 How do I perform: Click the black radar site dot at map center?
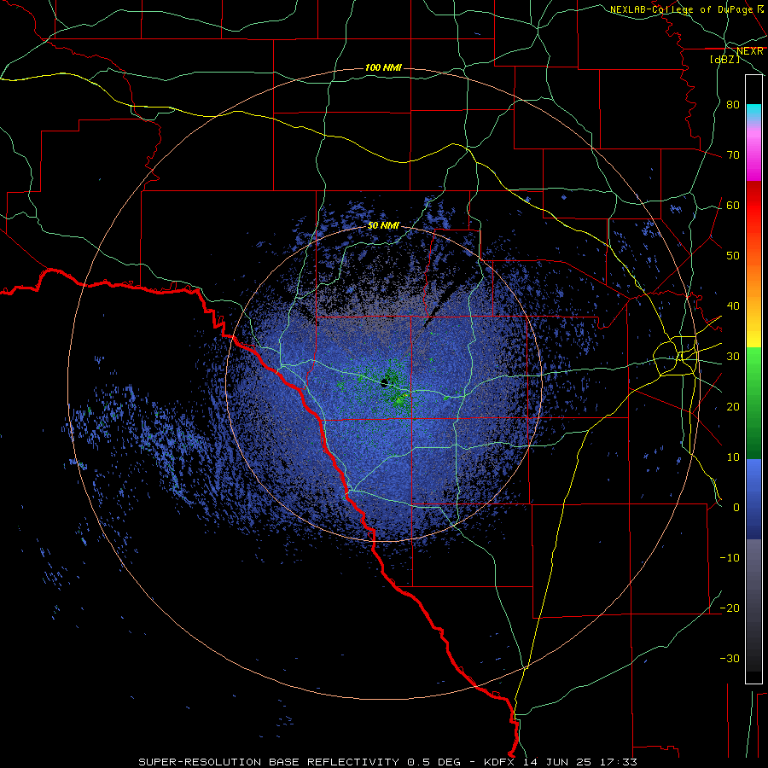[x=385, y=382]
